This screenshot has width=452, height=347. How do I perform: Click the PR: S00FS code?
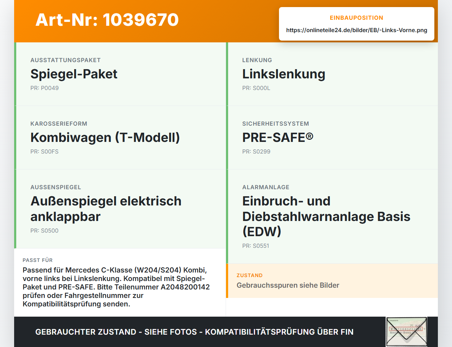44,152
